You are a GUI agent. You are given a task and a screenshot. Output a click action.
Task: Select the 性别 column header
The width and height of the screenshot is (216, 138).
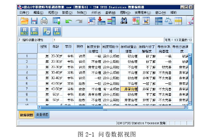[43, 49]
